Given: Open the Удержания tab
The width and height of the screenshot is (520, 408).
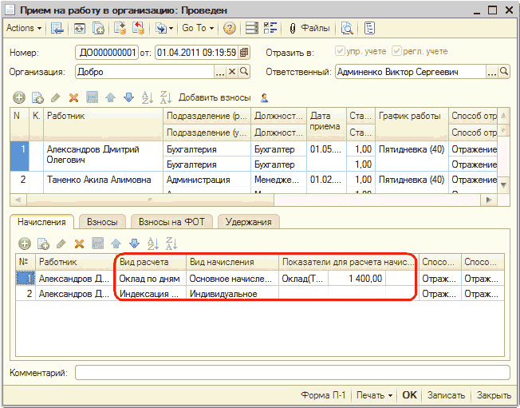Looking at the screenshot, I should point(248,222).
